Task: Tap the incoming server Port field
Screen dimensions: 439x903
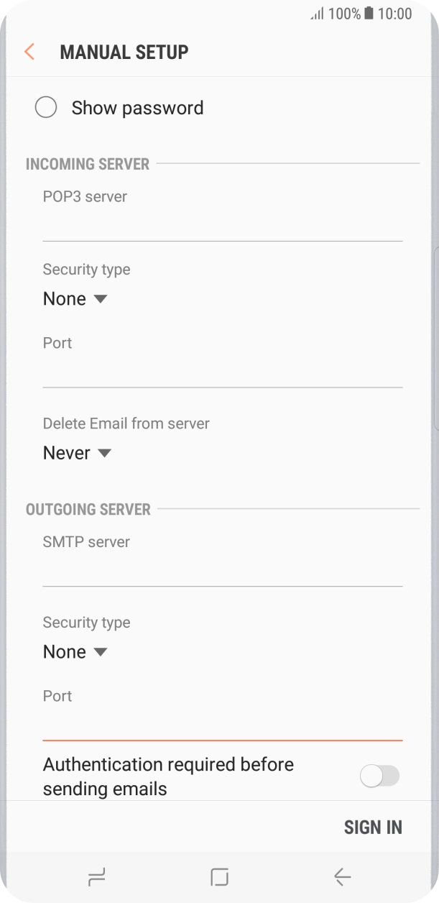Action: [222, 372]
